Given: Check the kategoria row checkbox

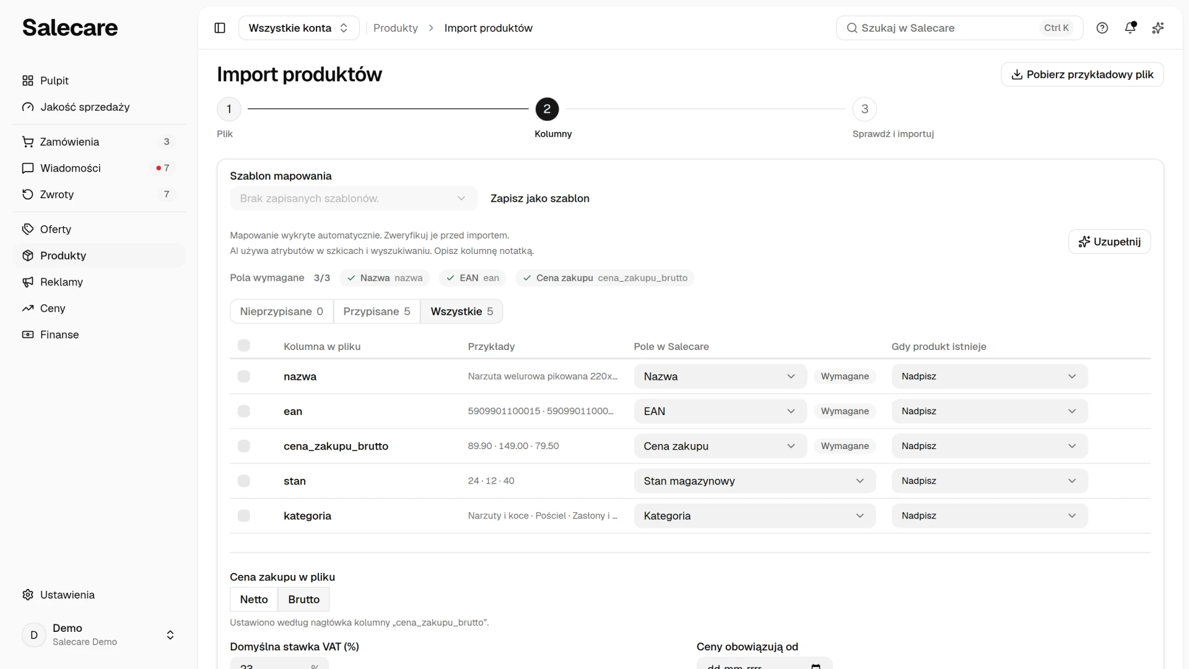Looking at the screenshot, I should [244, 516].
